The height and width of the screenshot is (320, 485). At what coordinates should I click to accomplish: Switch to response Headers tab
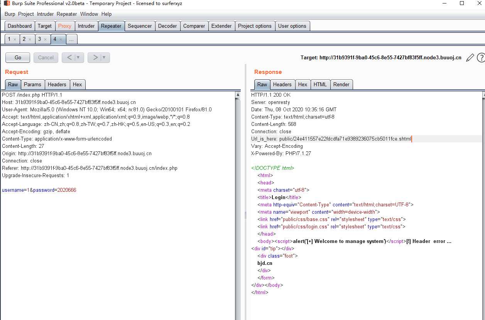point(282,84)
